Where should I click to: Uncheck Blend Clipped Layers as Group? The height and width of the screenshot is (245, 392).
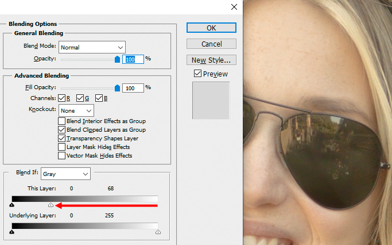pos(62,130)
